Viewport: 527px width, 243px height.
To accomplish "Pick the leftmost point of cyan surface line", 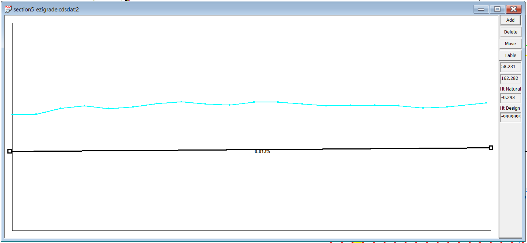I will (13, 115).
